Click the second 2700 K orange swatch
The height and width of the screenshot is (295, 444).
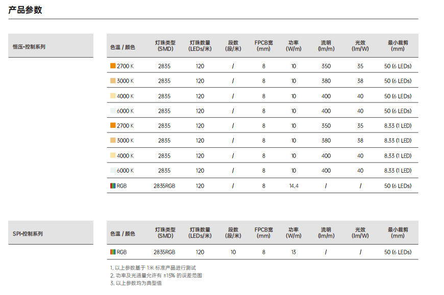pyautogui.click(x=113, y=125)
